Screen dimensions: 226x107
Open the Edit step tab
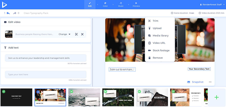point(90,4)
